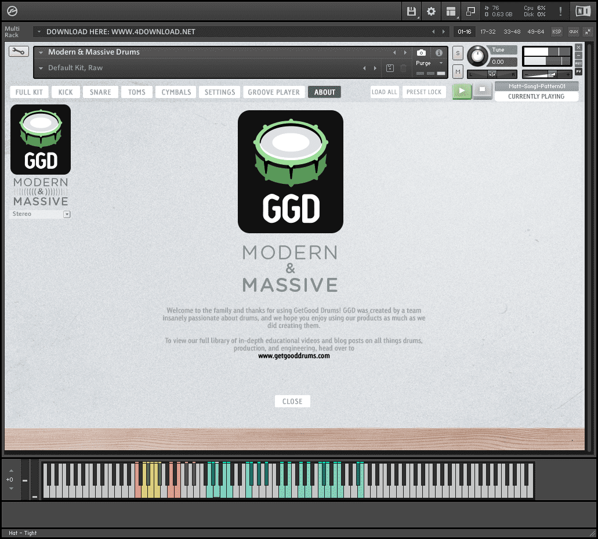Click LOAD ALL button
The width and height of the screenshot is (598, 539).
[385, 92]
